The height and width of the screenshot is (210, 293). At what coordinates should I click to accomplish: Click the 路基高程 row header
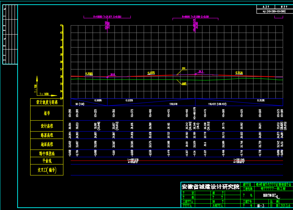[x=47, y=135]
